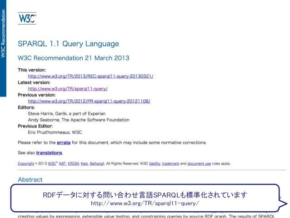Open the document use link

point(199,163)
